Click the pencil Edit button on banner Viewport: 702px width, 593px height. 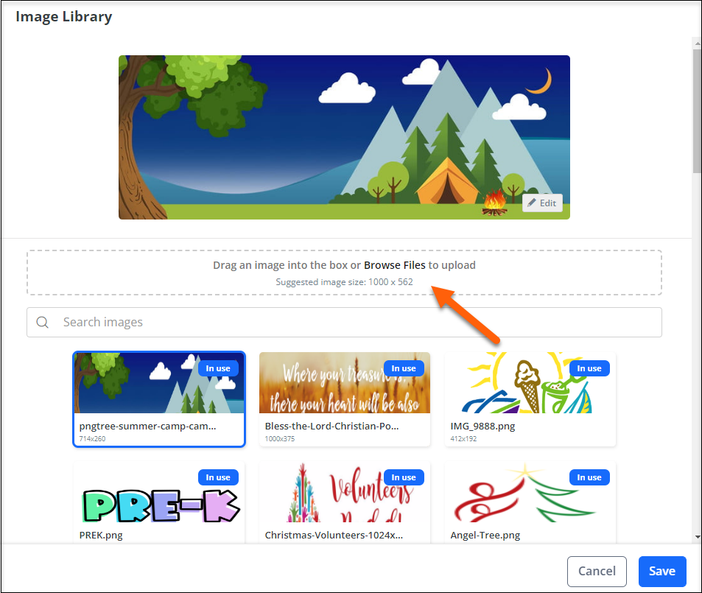(542, 203)
